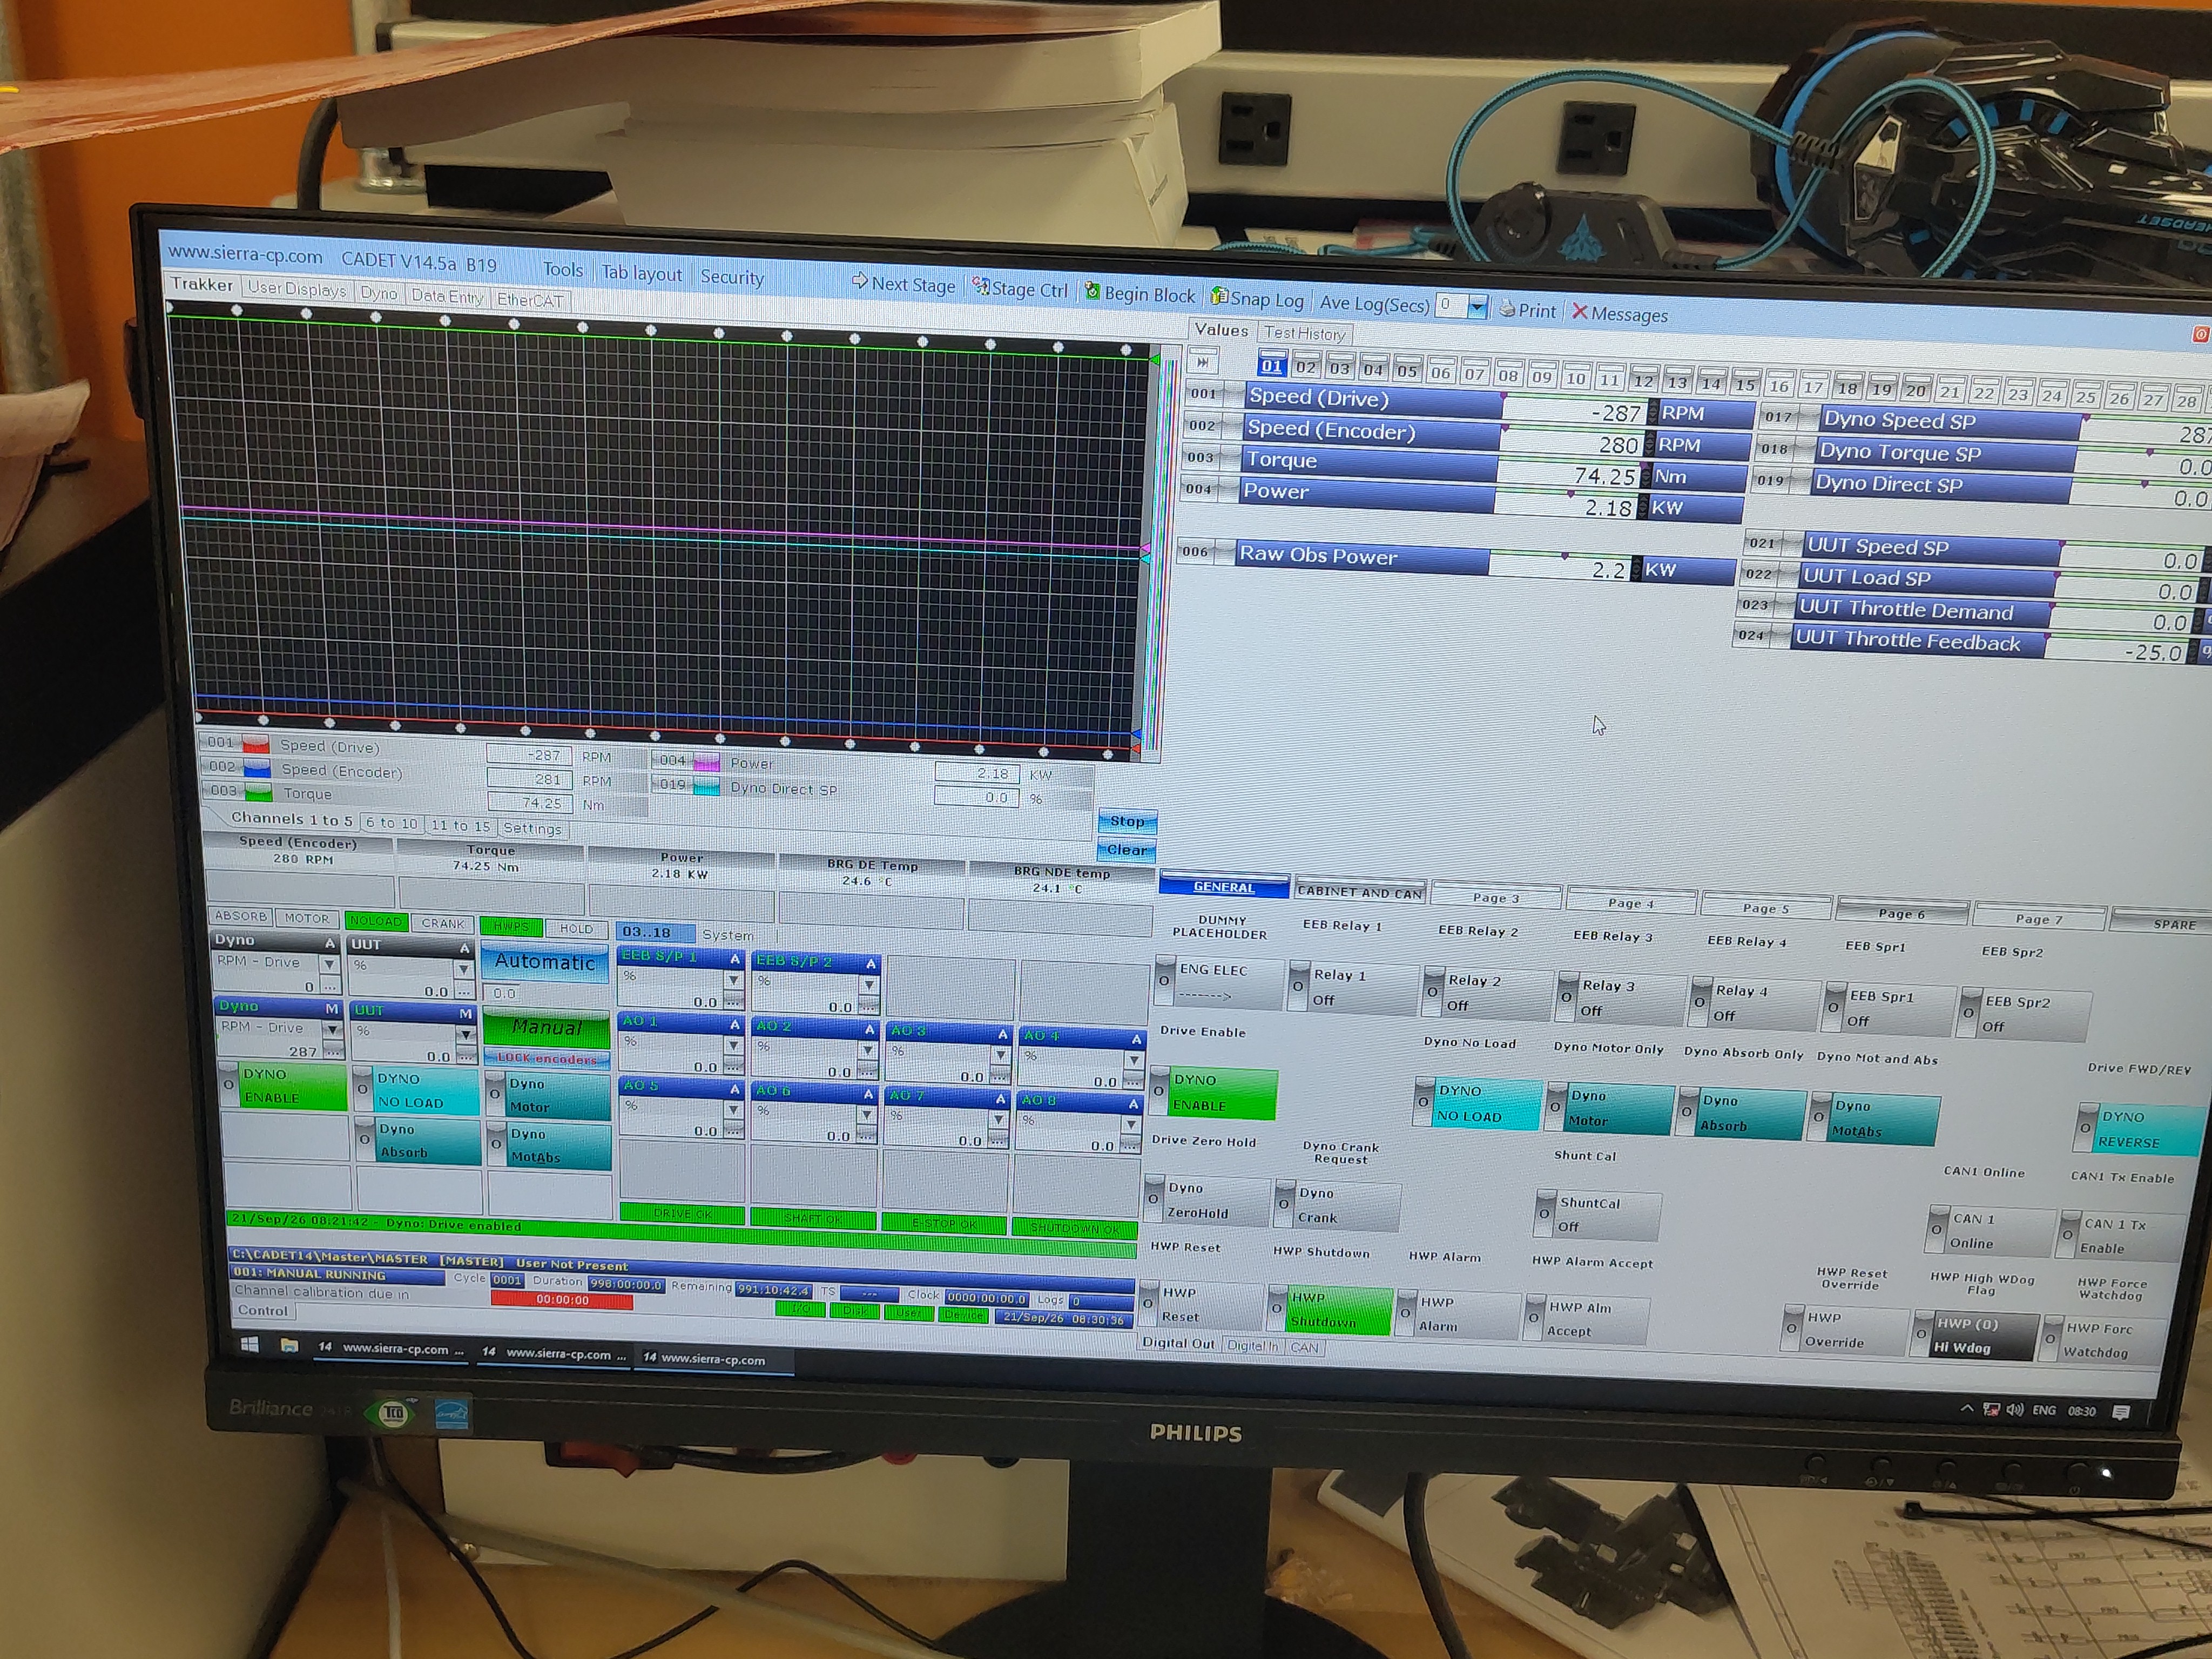Click the Next Stage arrow icon
Screen dimensions: 2212x1659
click(859, 282)
